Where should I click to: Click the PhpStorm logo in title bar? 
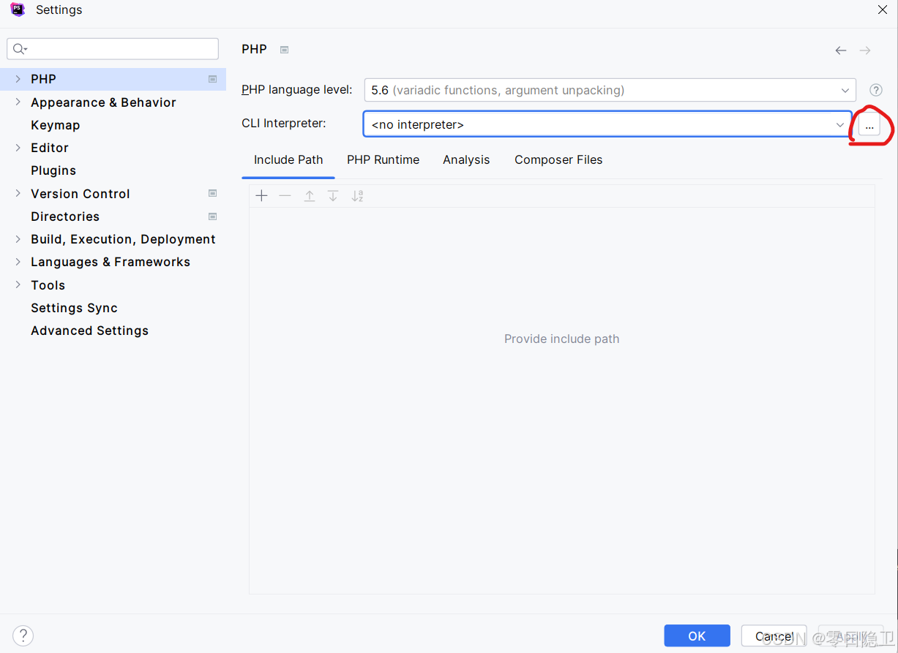point(18,10)
